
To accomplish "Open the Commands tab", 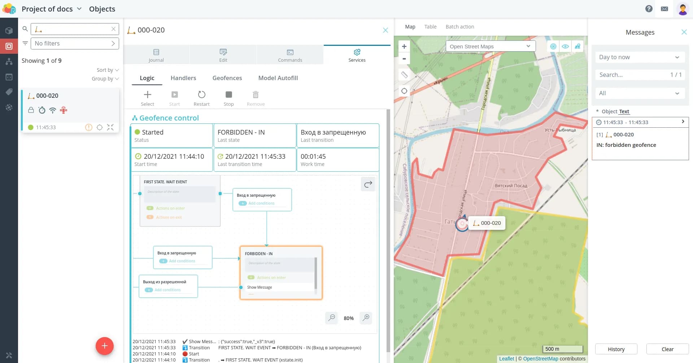I will (290, 55).
